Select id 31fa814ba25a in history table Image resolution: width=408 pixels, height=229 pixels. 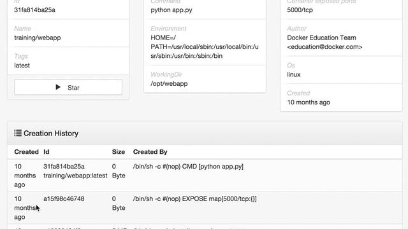(64, 167)
